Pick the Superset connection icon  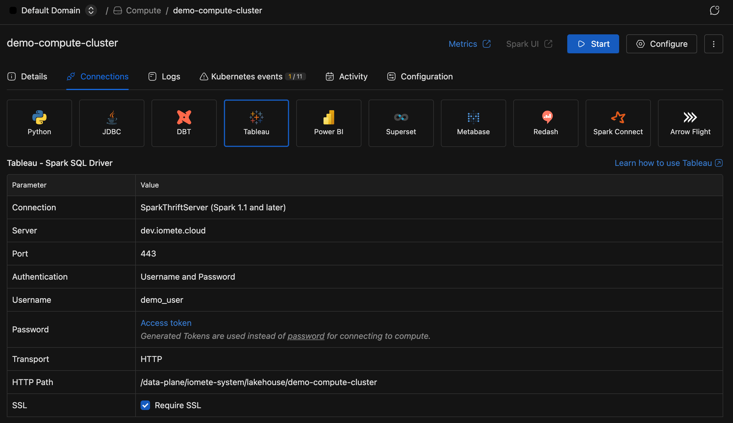pos(401,123)
